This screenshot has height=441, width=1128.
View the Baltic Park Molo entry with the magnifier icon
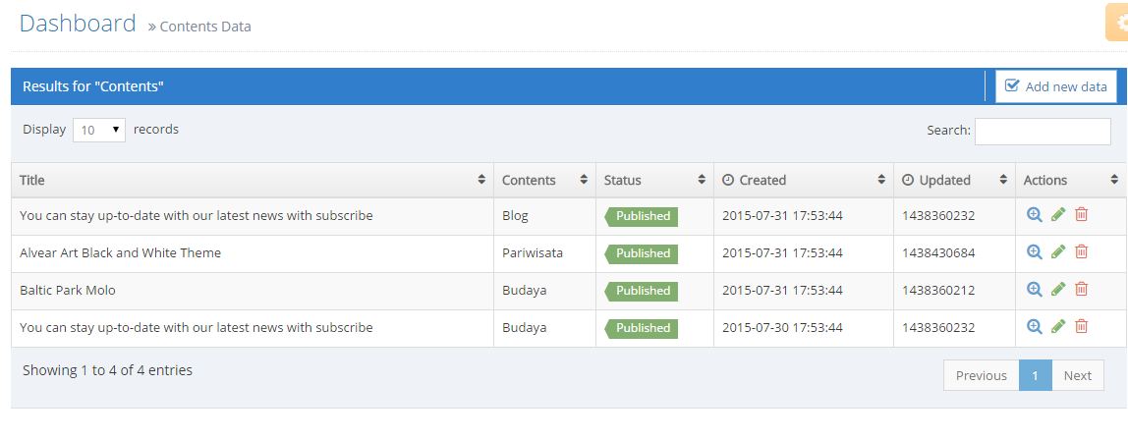pos(1035,289)
